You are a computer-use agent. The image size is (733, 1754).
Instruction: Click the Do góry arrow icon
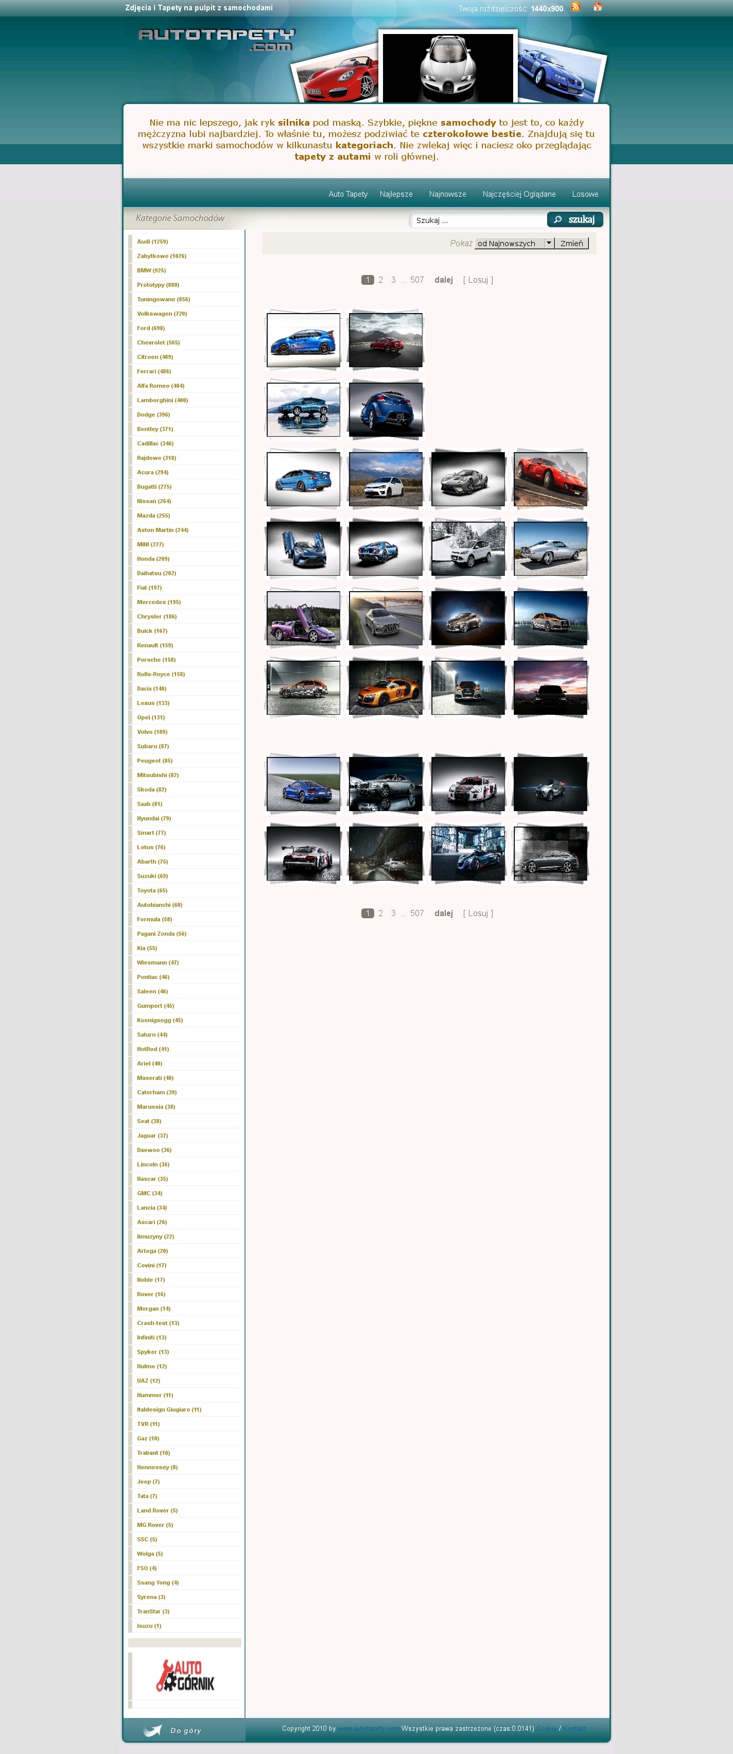(x=153, y=1730)
